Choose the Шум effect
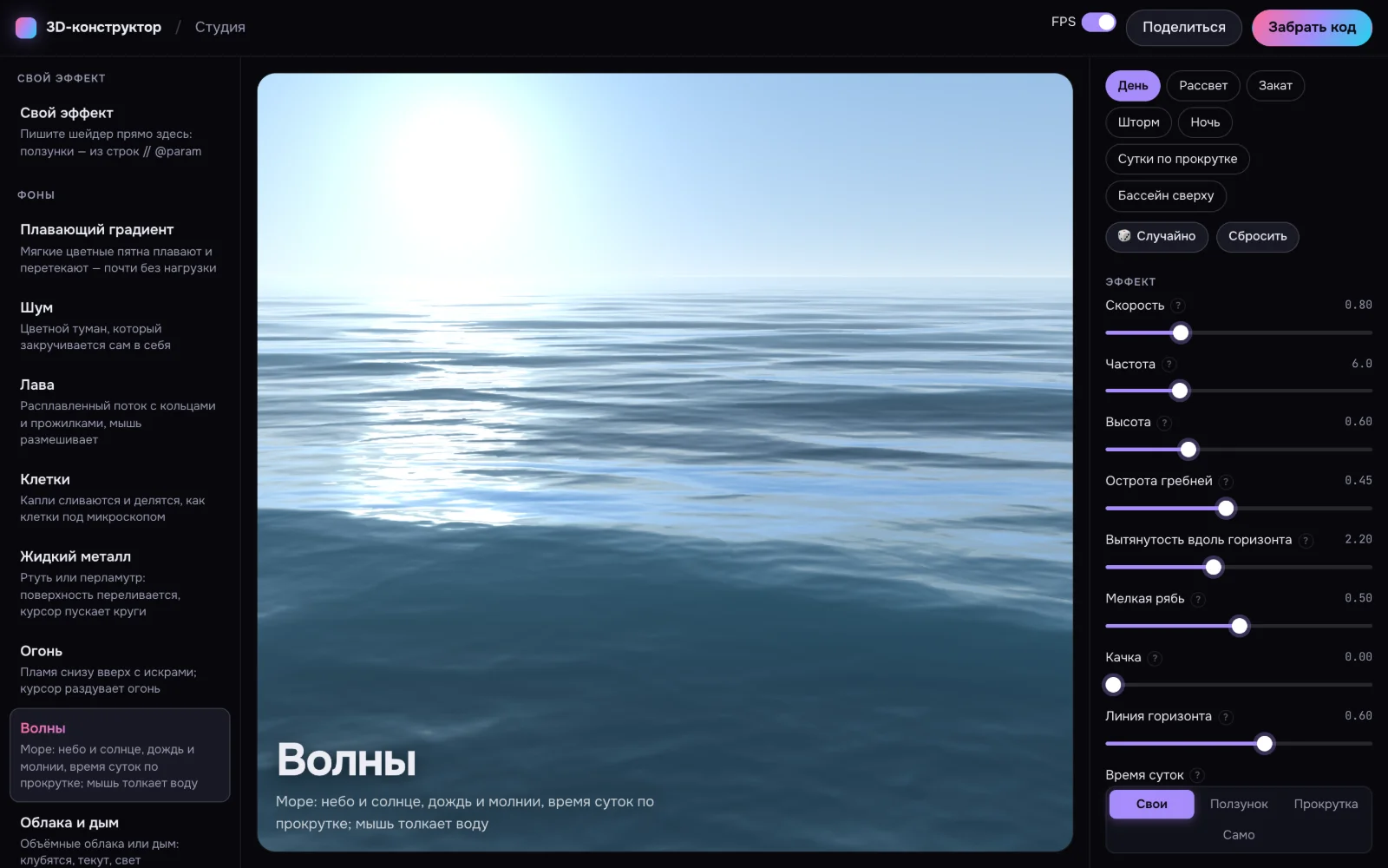 click(x=120, y=325)
